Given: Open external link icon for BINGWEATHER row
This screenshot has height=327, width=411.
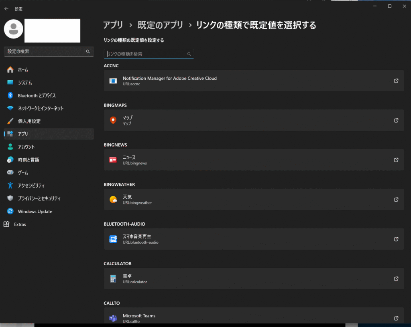Looking at the screenshot, I should click(x=396, y=200).
